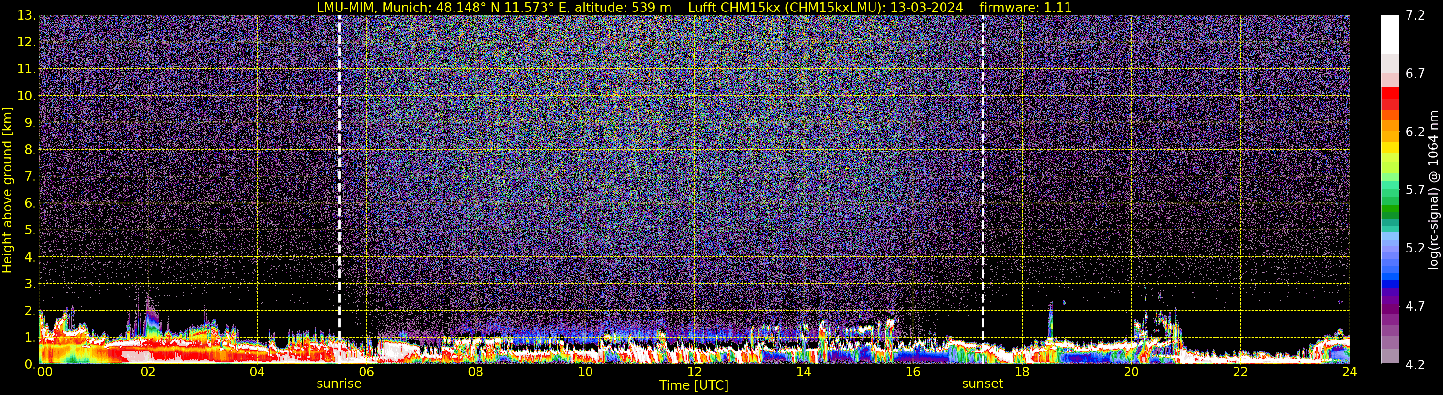The image size is (1443, 395).
Task: Click the 'altitude: 539 m' text in title
Action: click(x=623, y=8)
